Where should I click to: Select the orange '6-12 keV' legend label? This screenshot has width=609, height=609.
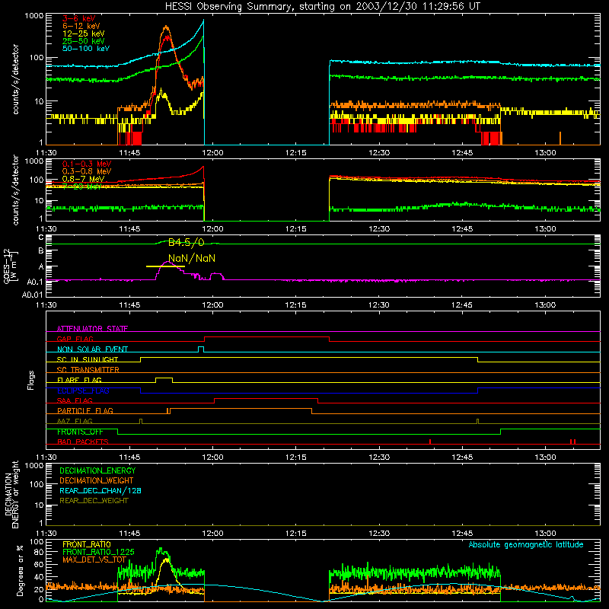(81, 26)
